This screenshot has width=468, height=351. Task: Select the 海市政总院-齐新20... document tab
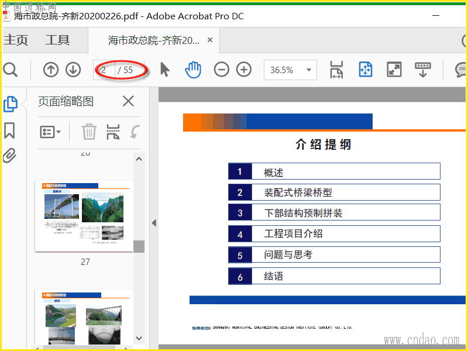point(154,40)
